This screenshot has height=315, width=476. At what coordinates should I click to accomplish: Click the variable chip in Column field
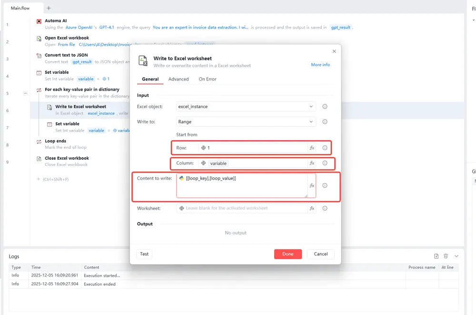[x=218, y=163]
